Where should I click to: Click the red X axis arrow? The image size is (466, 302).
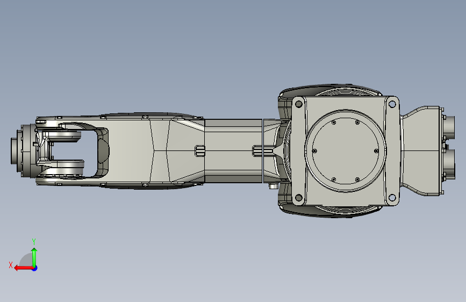(24, 268)
